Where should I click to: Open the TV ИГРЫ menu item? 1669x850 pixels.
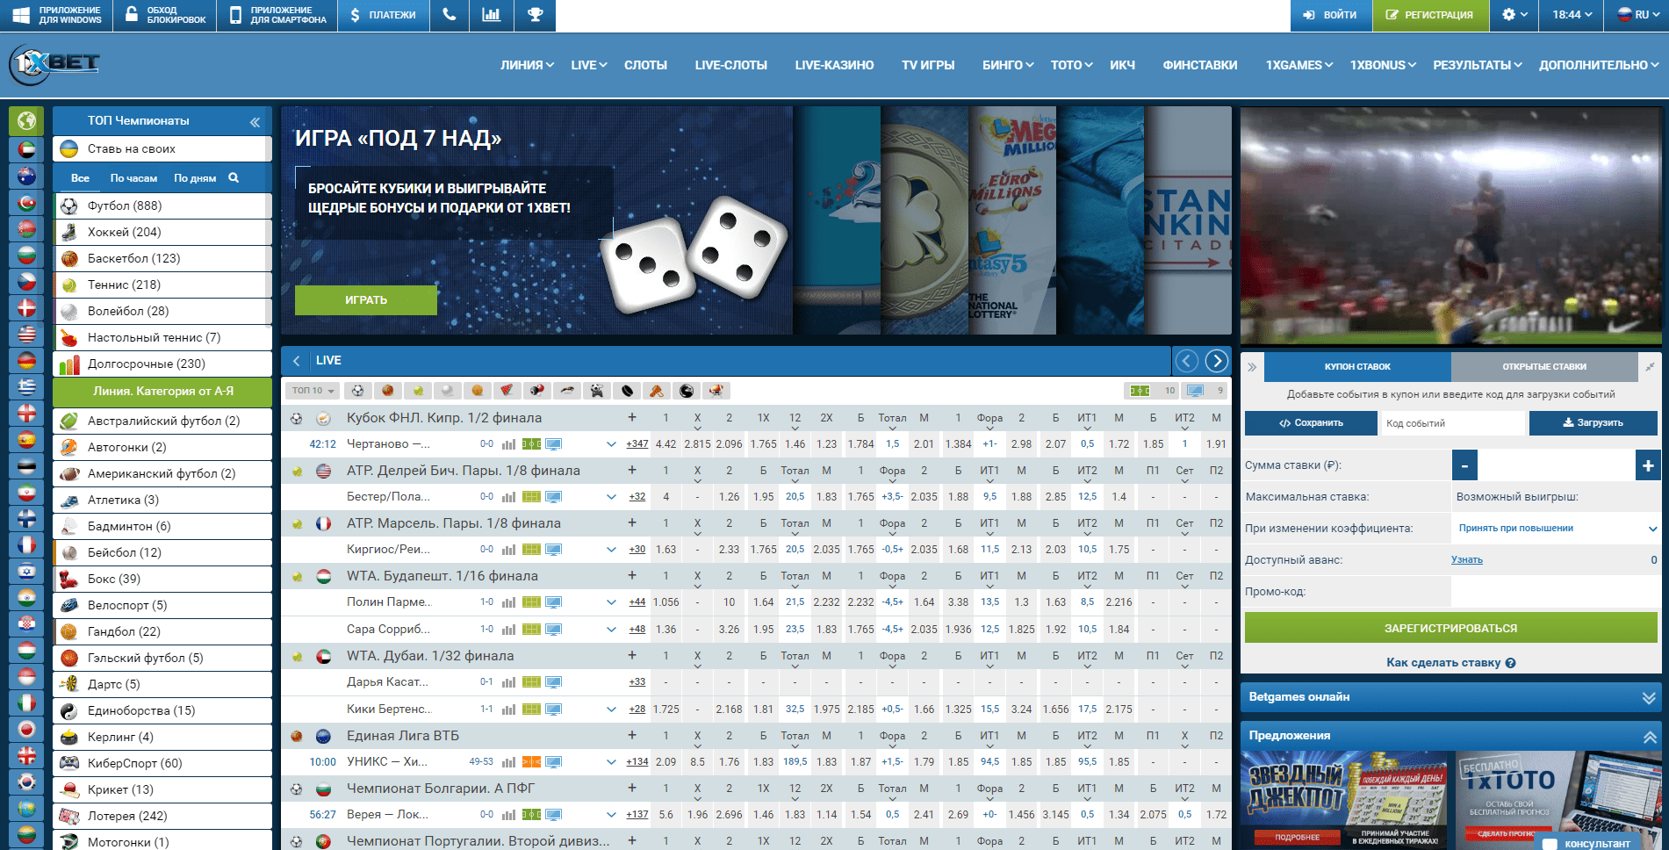[928, 65]
